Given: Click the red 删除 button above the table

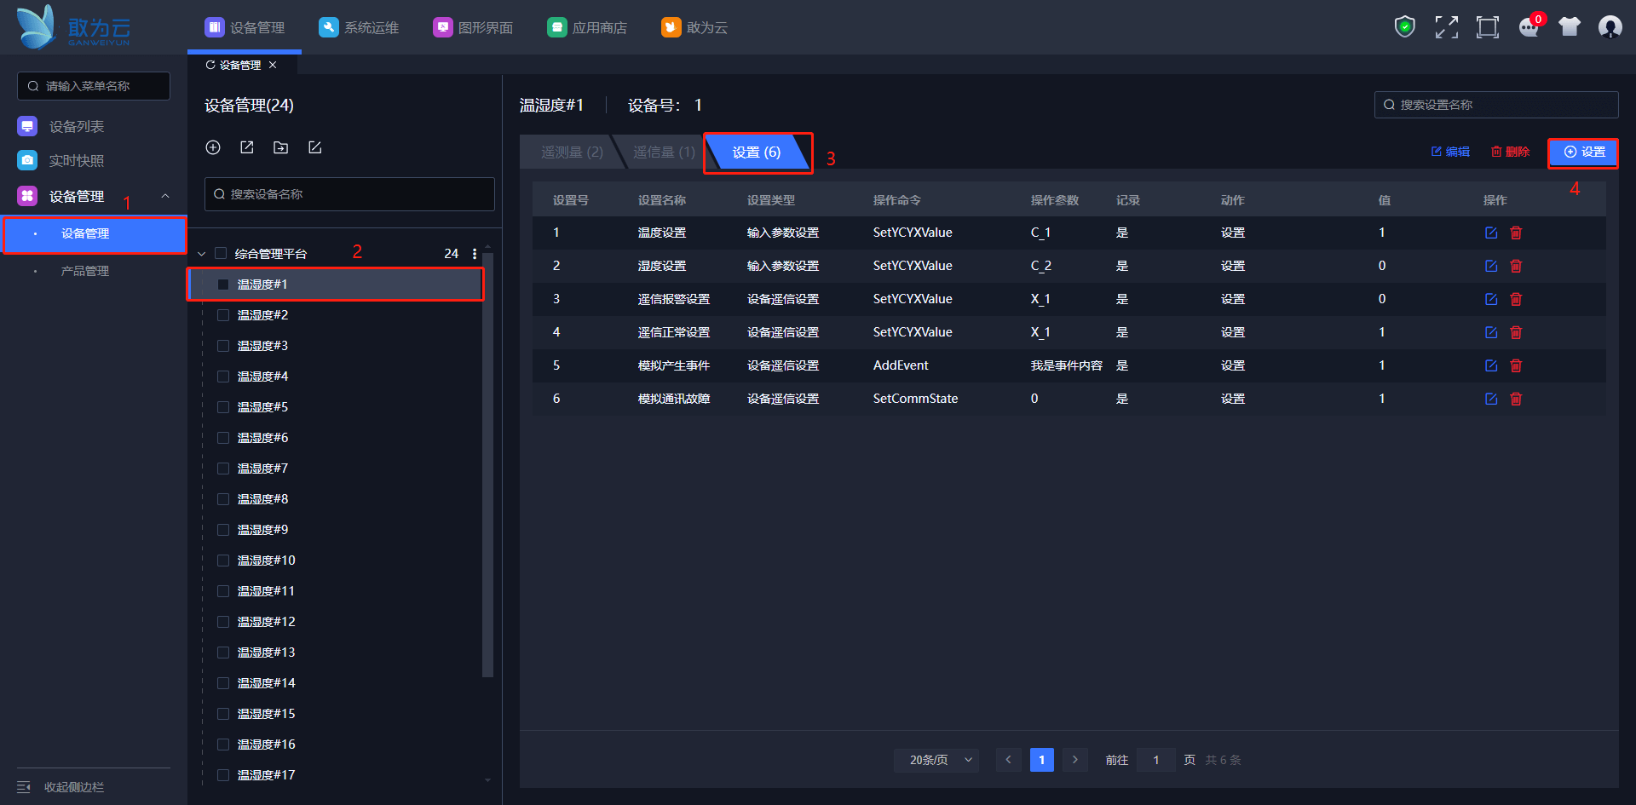Looking at the screenshot, I should 1510,152.
